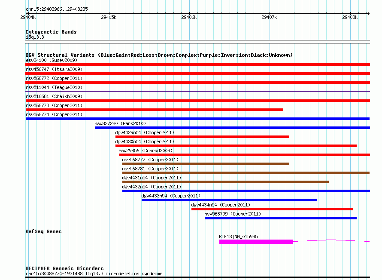Click the 29408k ruler mark

(x=350, y=17)
